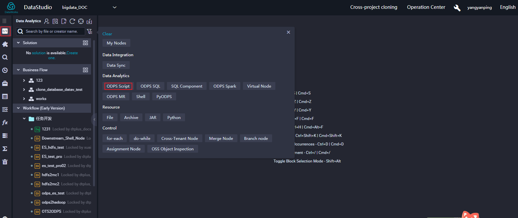Collapse the 任务开发 folder
Viewport: 518px width, 218px height.
[24, 119]
